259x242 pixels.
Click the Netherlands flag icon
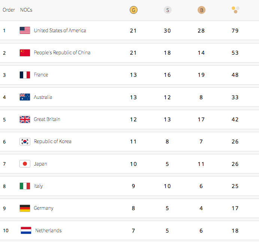[x=26, y=231]
